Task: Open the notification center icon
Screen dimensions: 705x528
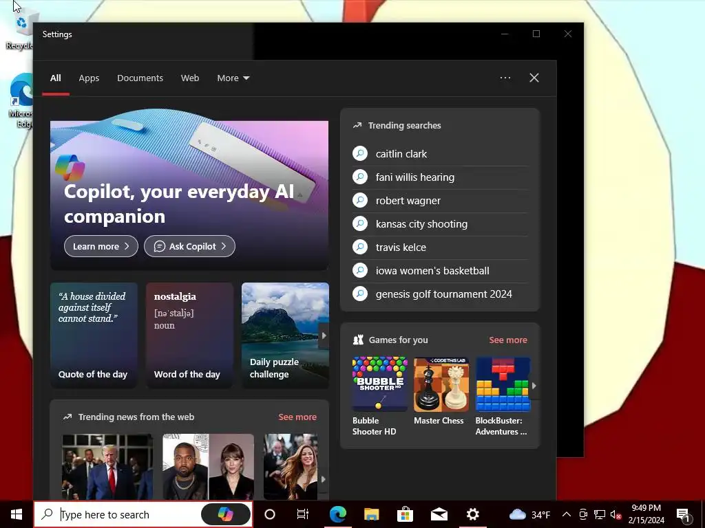Action: (x=684, y=514)
